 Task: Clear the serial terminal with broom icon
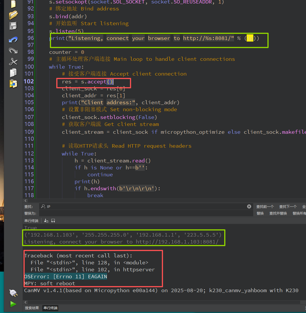point(46,221)
